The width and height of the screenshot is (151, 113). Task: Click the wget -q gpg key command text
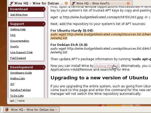pos(101,17)
